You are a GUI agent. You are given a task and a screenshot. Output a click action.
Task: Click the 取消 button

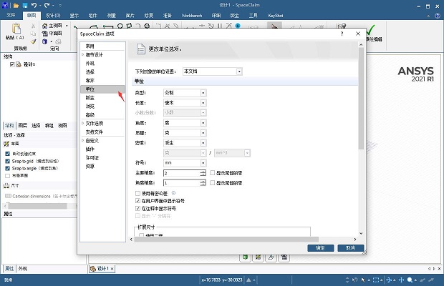click(351, 248)
